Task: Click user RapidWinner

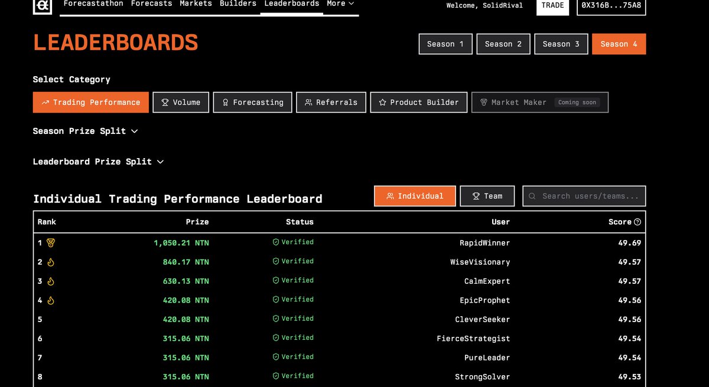Action: click(x=484, y=243)
